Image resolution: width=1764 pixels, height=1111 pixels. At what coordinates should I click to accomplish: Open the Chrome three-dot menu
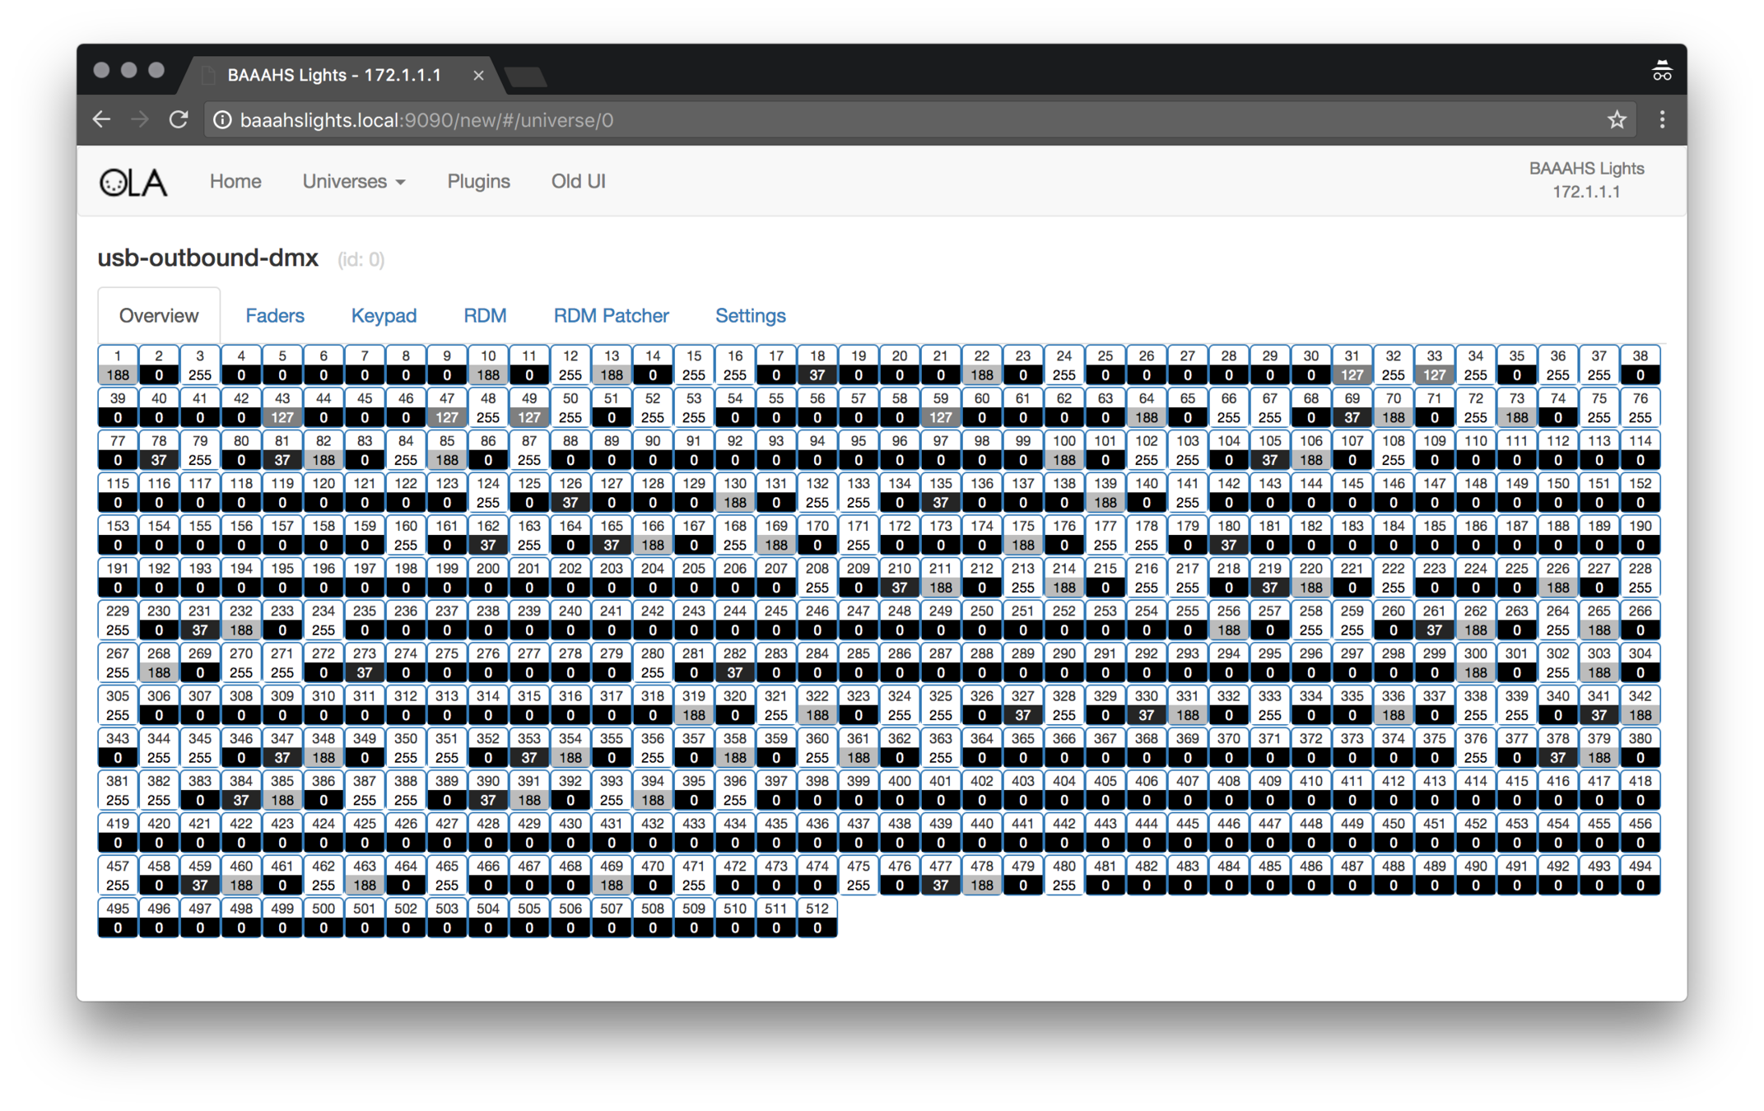1662,120
